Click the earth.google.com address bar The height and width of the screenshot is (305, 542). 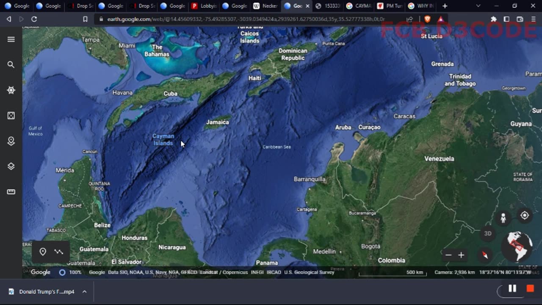246,19
